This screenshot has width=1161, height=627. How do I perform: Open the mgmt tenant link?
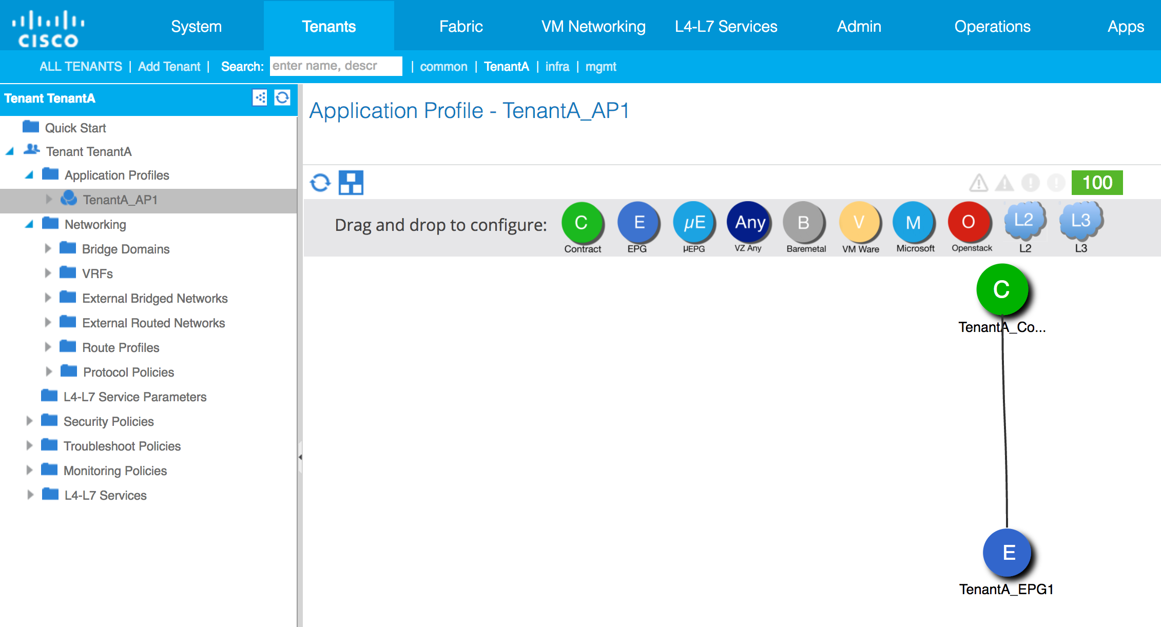[x=601, y=66]
